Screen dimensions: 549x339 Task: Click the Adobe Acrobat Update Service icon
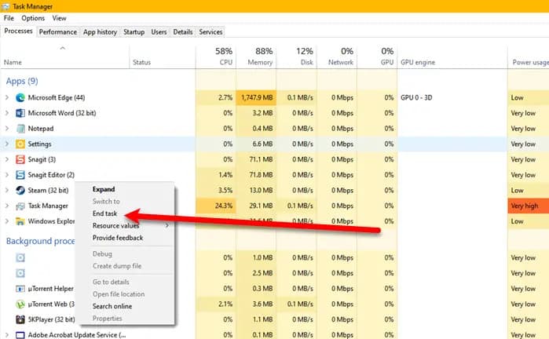(x=20, y=335)
